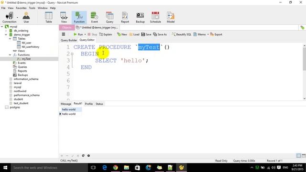Select the Table toolbar icon
This screenshot has height=172, width=306.
tap(49, 17)
